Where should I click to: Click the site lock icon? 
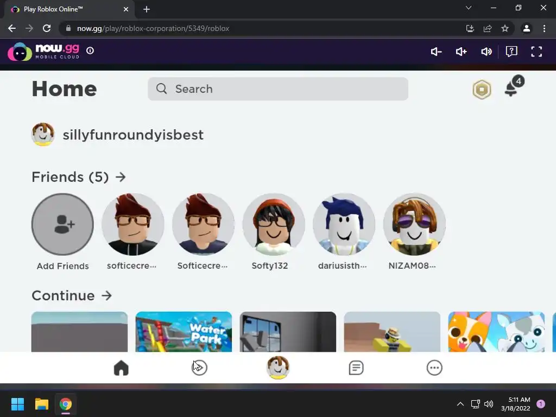coord(68,28)
